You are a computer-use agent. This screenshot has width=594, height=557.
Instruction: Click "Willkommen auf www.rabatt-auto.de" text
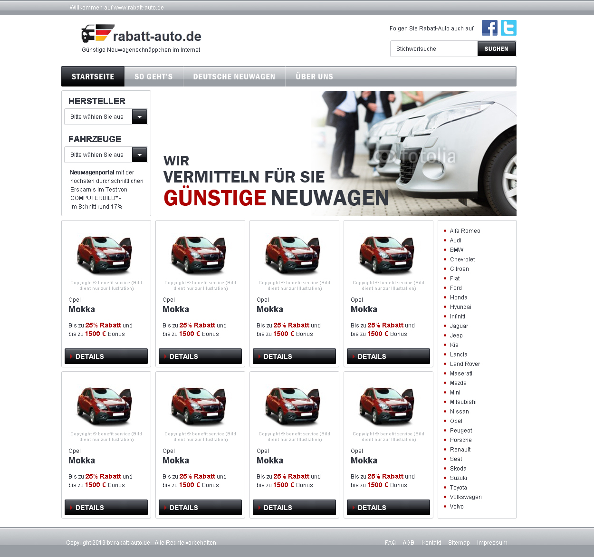click(x=117, y=8)
